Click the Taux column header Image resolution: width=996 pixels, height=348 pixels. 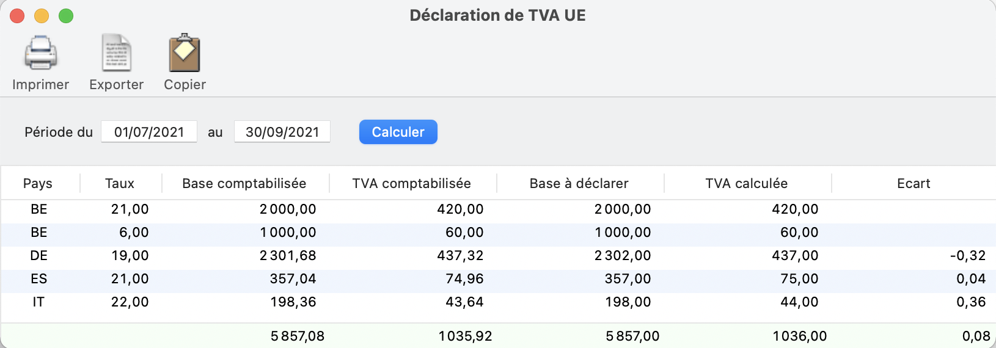pos(120,183)
